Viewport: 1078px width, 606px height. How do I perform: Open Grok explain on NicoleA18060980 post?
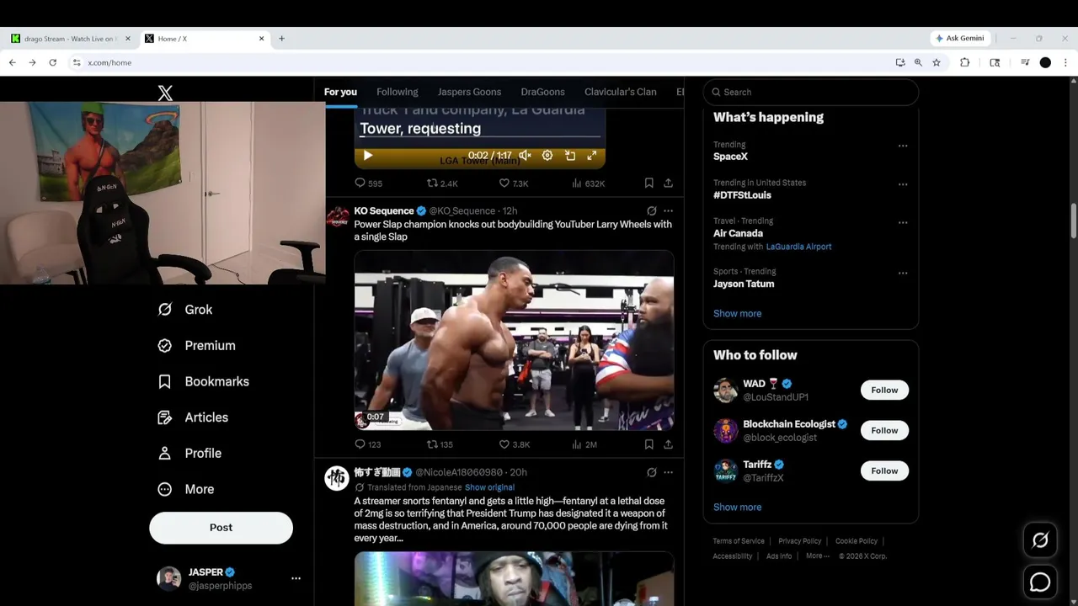[651, 473]
